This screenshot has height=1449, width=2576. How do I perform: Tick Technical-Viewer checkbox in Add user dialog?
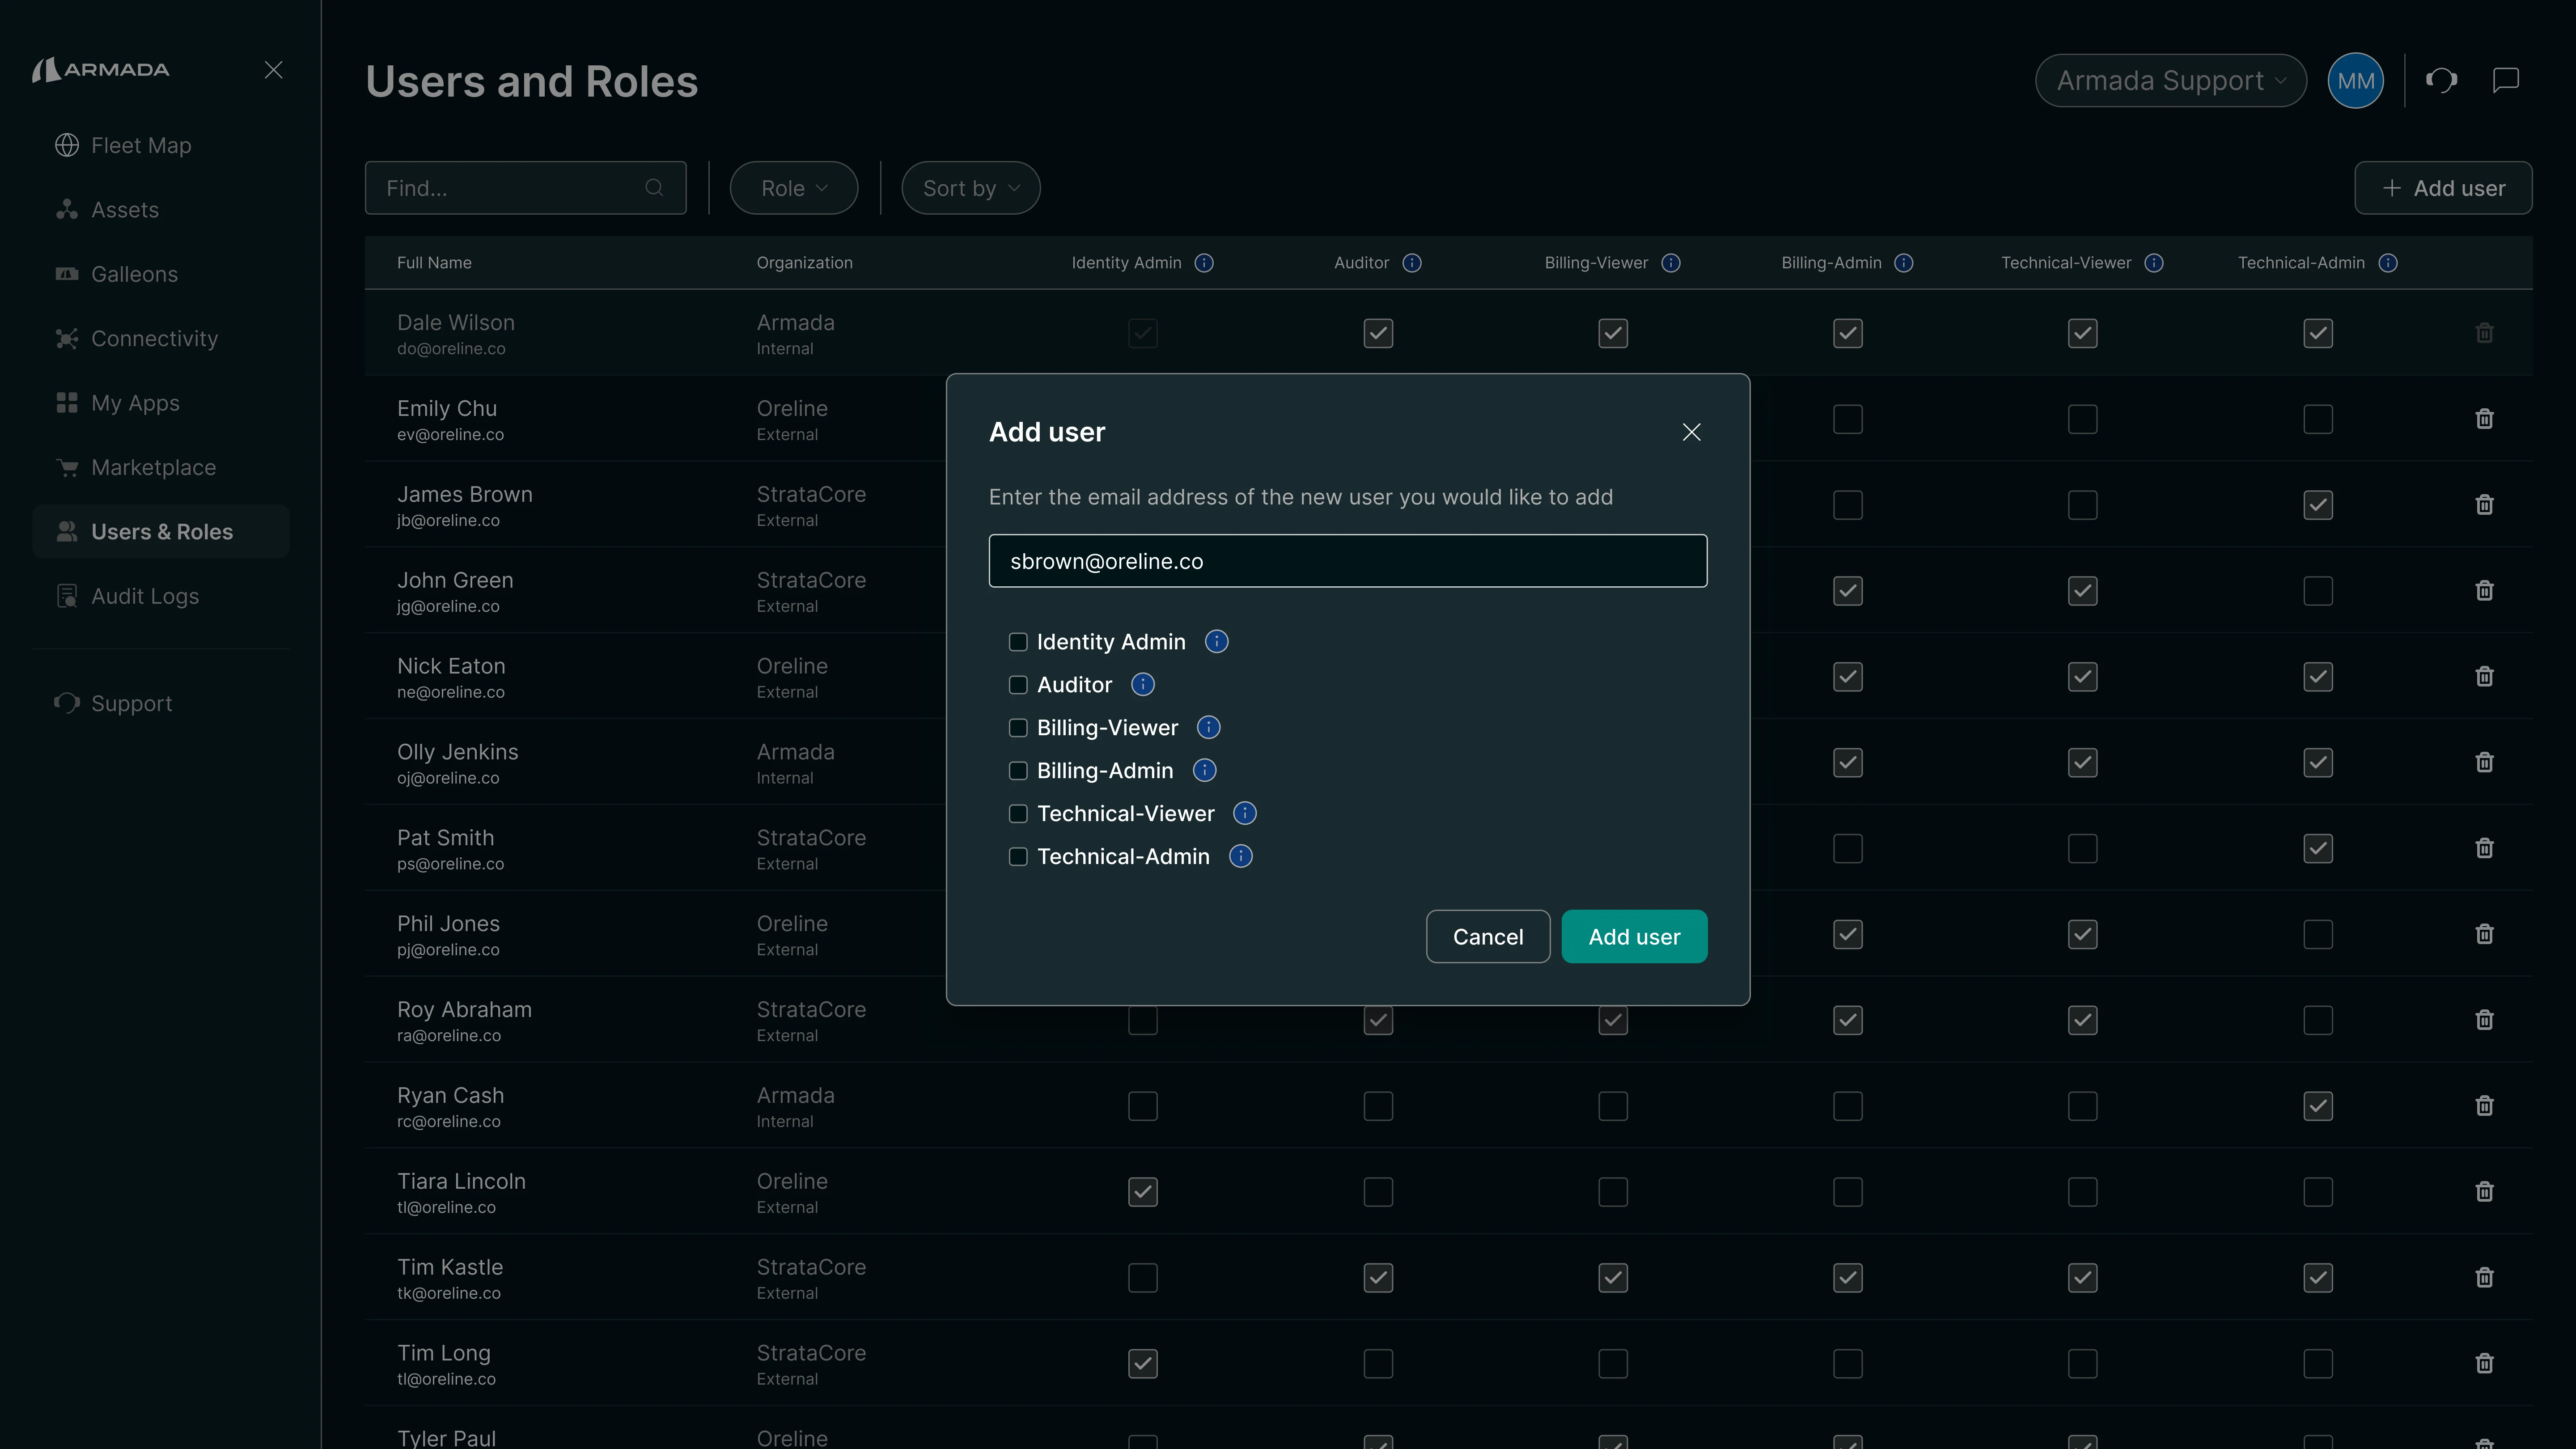[1018, 814]
